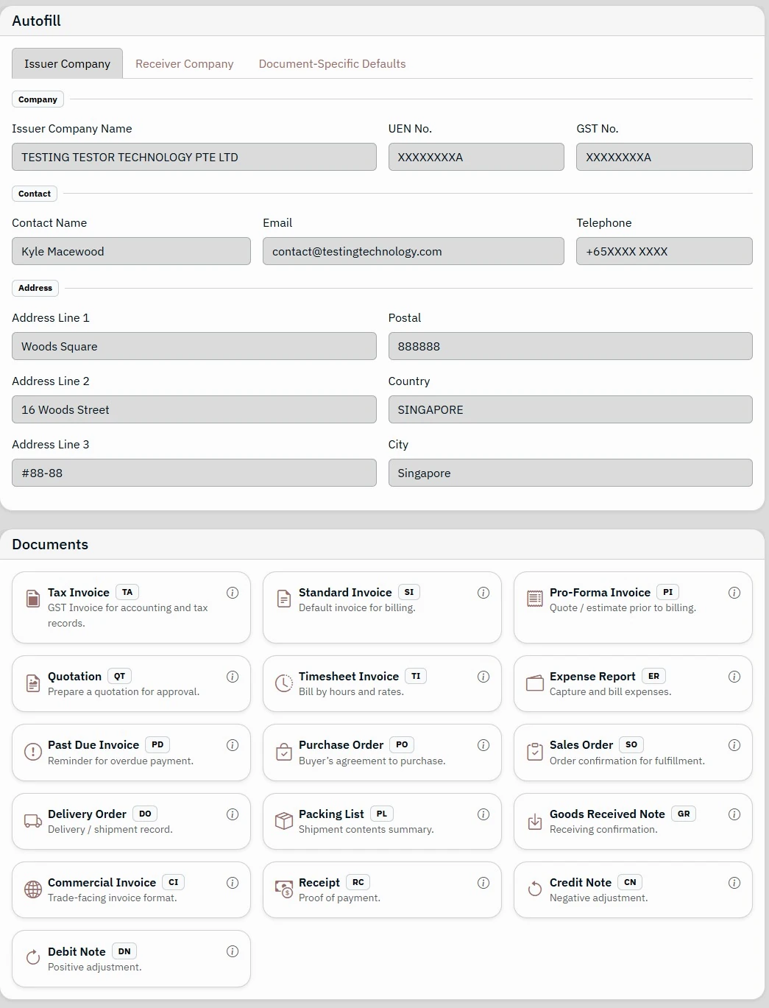This screenshot has width=769, height=1008.
Task: Click the Issuer Company Name field
Action: (194, 158)
